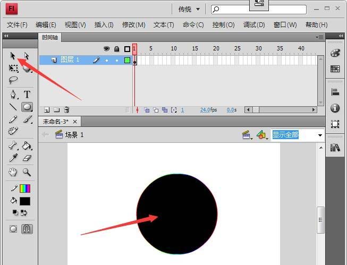
Task: Open the Color panel palette icon
Action: [x=335, y=53]
